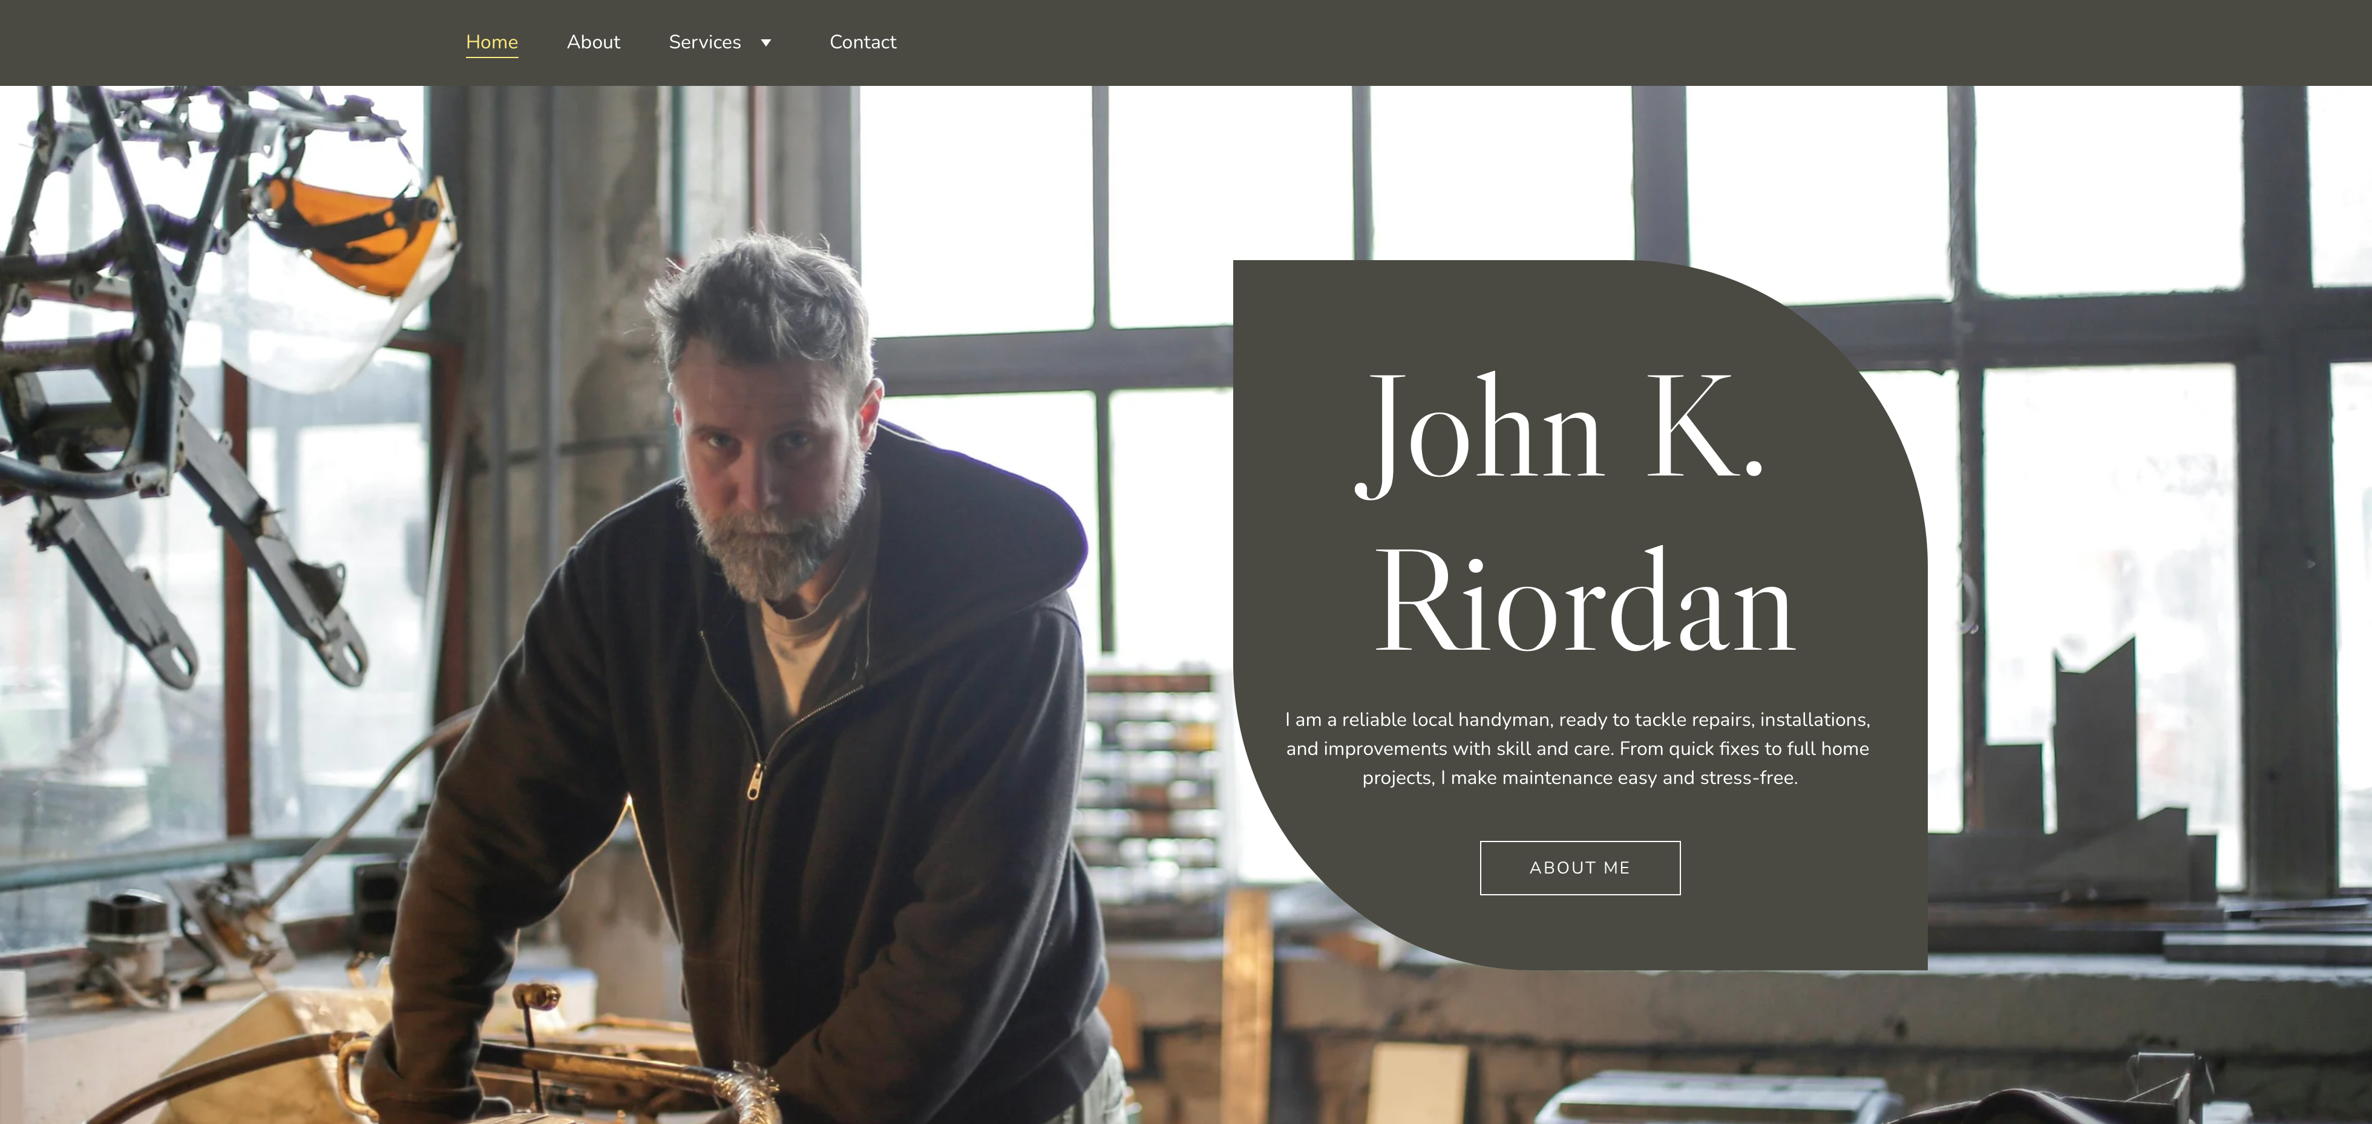Navigate to the Contact page
Image resolution: width=2372 pixels, height=1124 pixels.
click(x=863, y=42)
